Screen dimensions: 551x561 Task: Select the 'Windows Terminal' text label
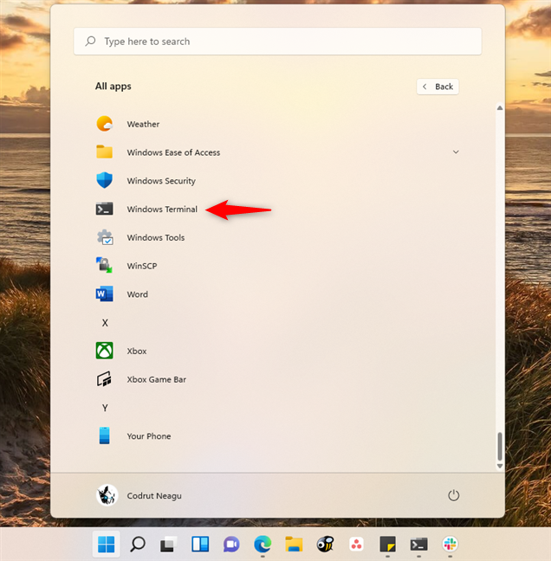coord(162,209)
